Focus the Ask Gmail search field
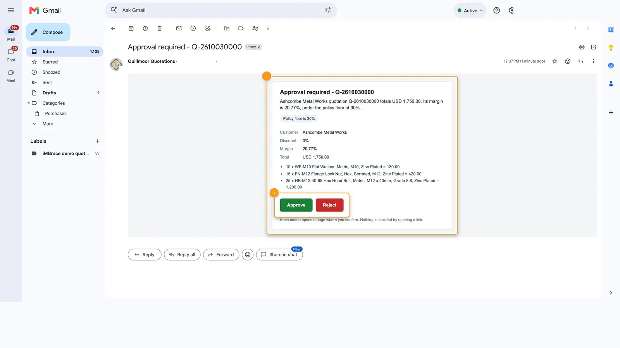 tap(221, 10)
